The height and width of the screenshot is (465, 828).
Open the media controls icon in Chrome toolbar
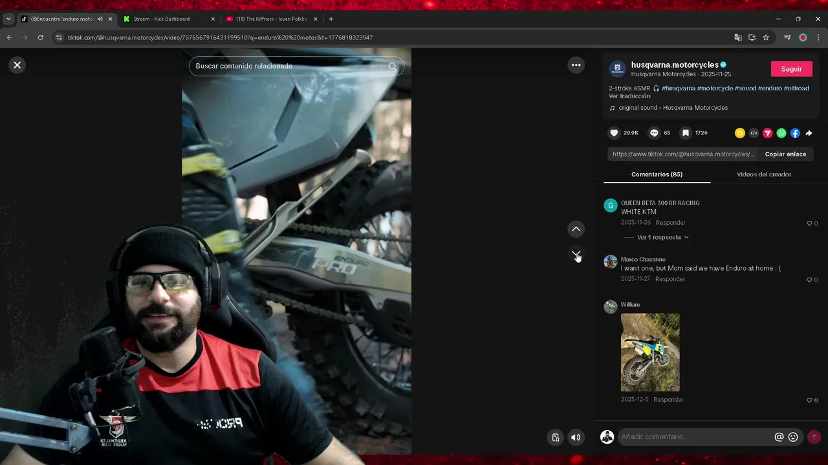point(787,37)
